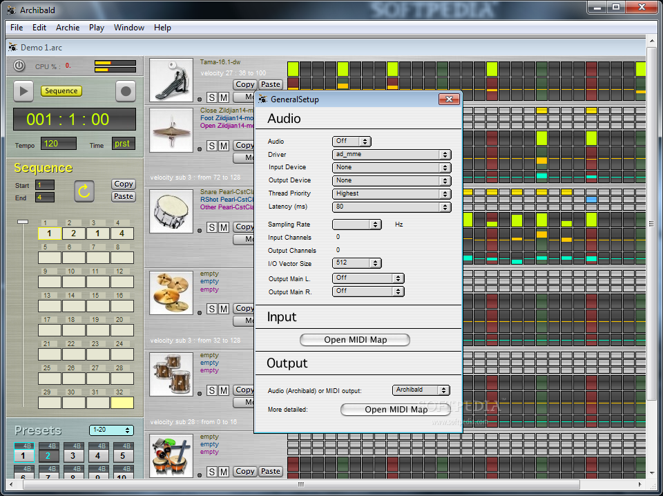Open the Audio on/off dropdown
The height and width of the screenshot is (496, 663).
pos(352,141)
